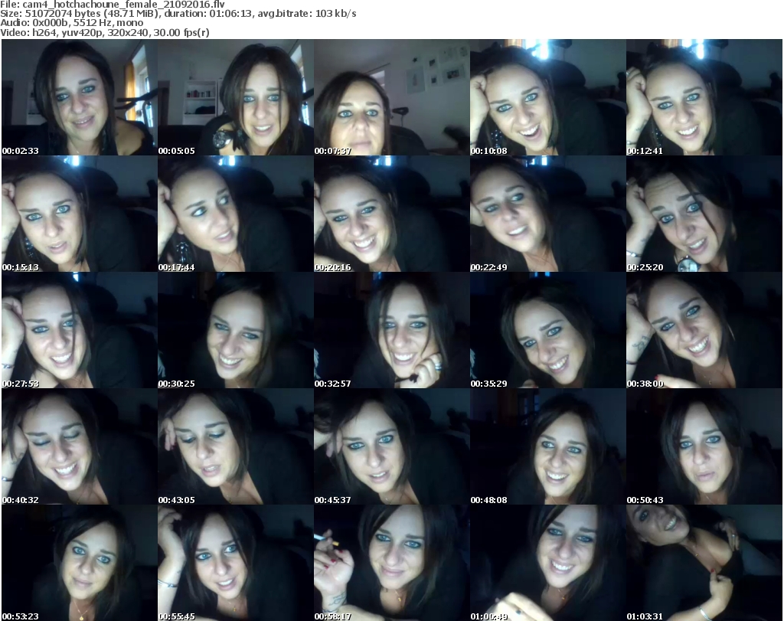Open the frame at 00:22:49
Screen dimensions: 784x621
pos(547,214)
